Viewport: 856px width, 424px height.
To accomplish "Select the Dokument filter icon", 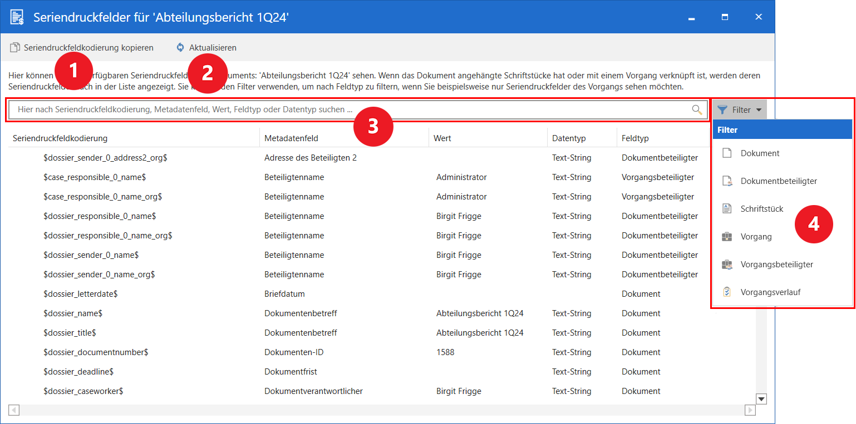I will (727, 153).
